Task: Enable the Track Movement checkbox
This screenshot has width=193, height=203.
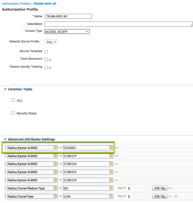Action: tap(46, 59)
